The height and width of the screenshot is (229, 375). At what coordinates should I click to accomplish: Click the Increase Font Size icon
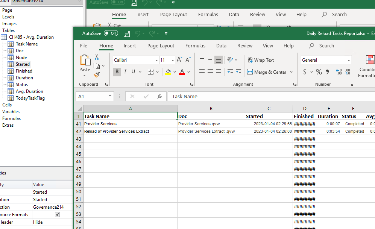pos(180,60)
